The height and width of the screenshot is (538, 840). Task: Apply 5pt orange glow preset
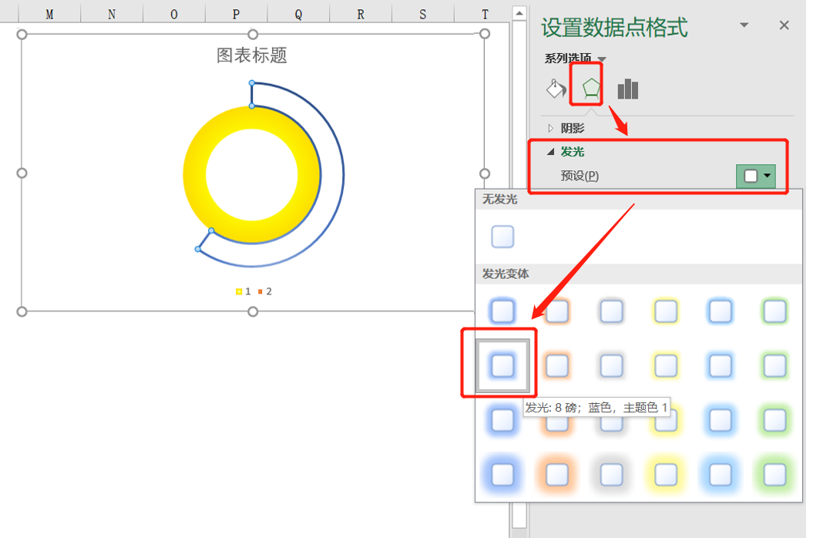pos(557,311)
